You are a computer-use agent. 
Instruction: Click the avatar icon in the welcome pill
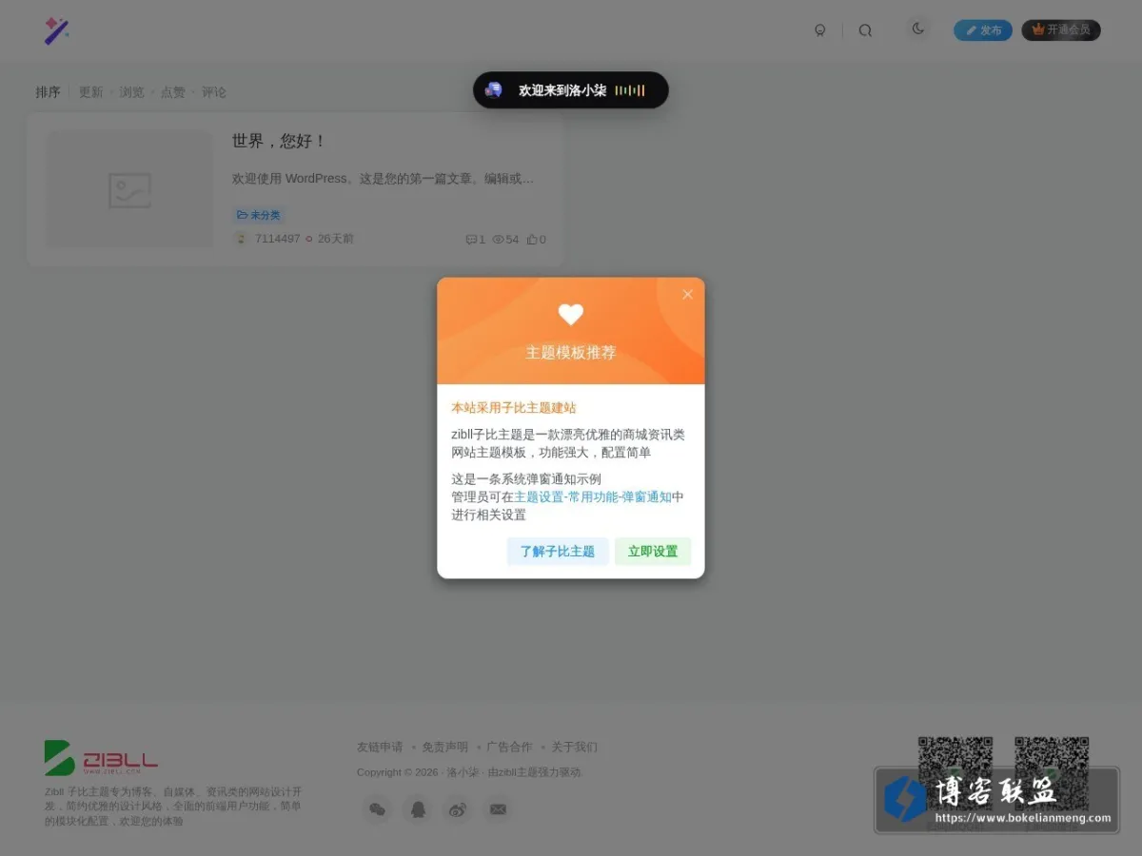coord(493,90)
